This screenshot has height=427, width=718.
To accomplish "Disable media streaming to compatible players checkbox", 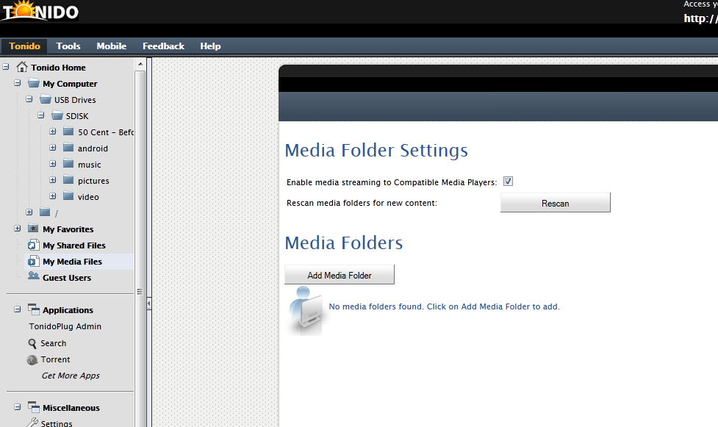I will (509, 182).
